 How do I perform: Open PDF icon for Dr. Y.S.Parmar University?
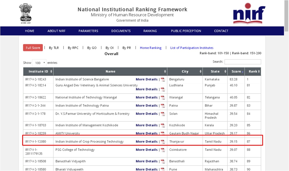(x=163, y=114)
